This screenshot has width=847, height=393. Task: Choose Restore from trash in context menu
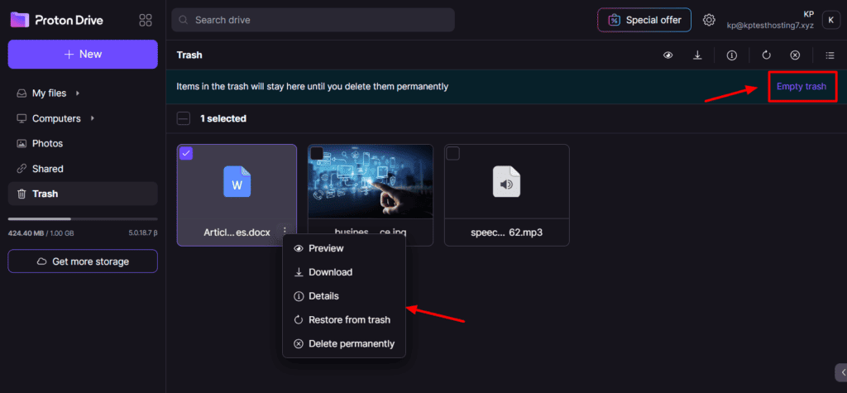348,319
